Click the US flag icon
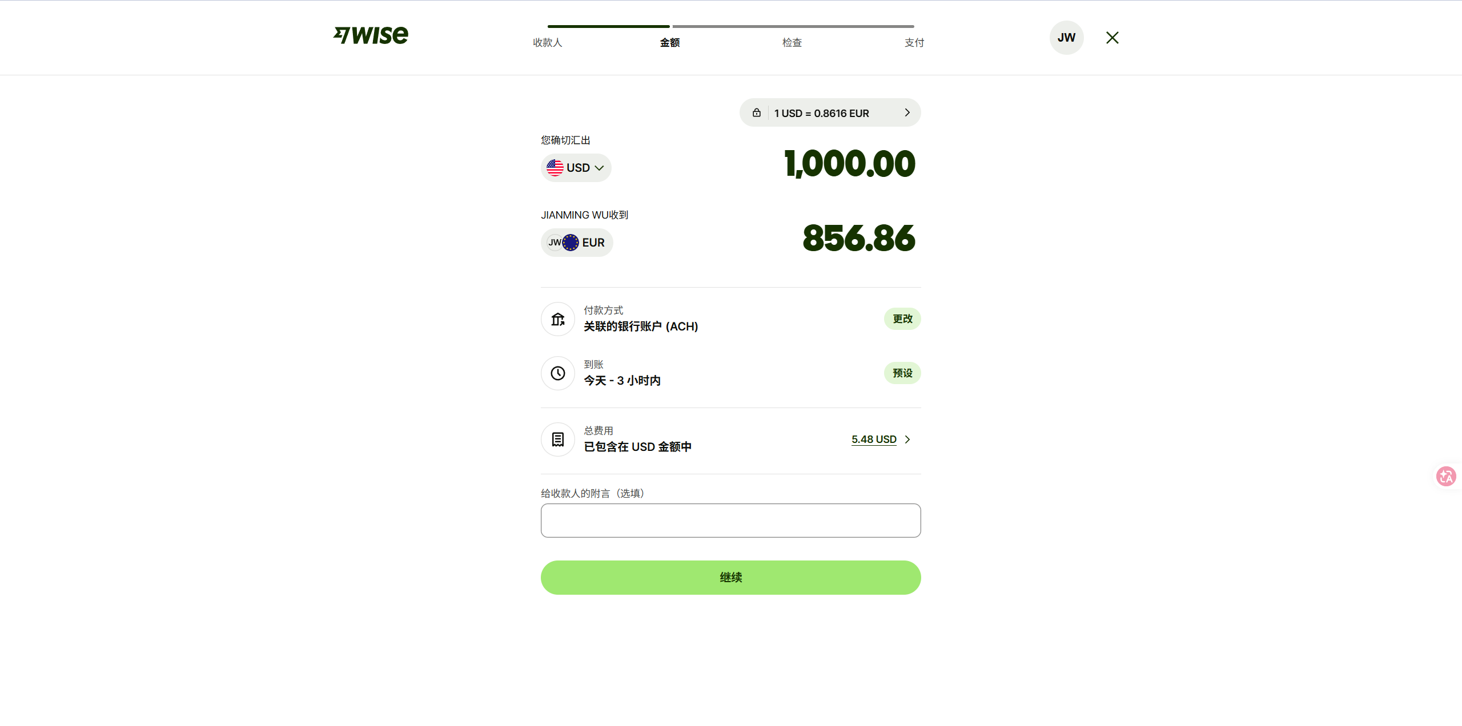 tap(555, 168)
